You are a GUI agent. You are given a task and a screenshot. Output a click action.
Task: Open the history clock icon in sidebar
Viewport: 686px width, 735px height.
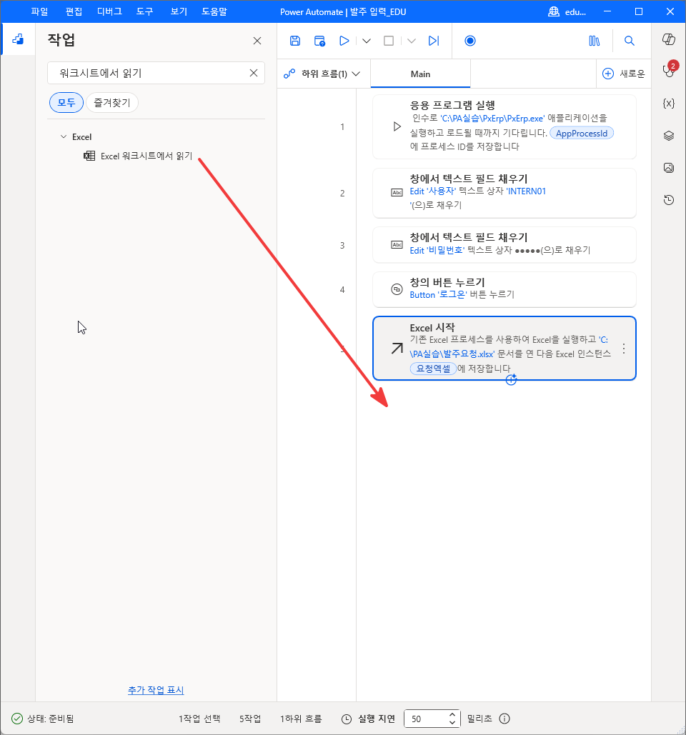[x=669, y=200]
